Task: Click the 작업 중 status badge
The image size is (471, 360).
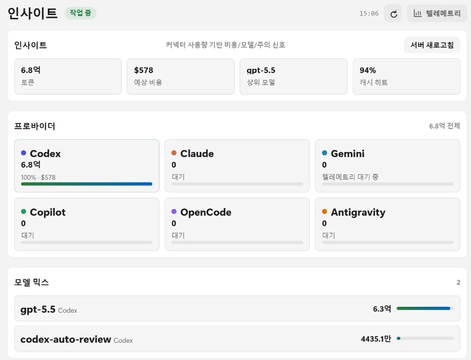Action: 80,13
